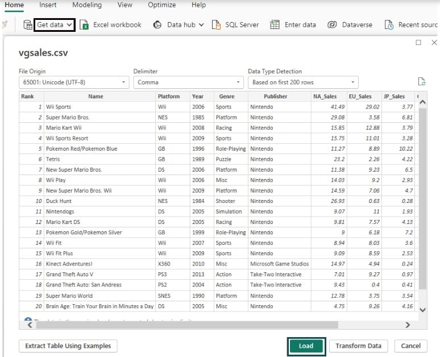This screenshot has height=357, width=440.
Task: Open the Insert tab
Action: [x=48, y=5]
